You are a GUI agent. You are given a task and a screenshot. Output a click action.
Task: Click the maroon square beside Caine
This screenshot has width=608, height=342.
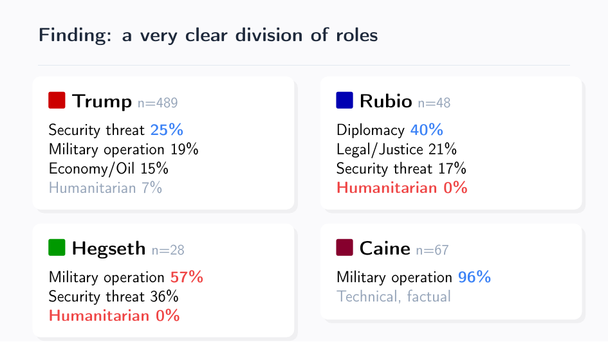pyautogui.click(x=345, y=248)
